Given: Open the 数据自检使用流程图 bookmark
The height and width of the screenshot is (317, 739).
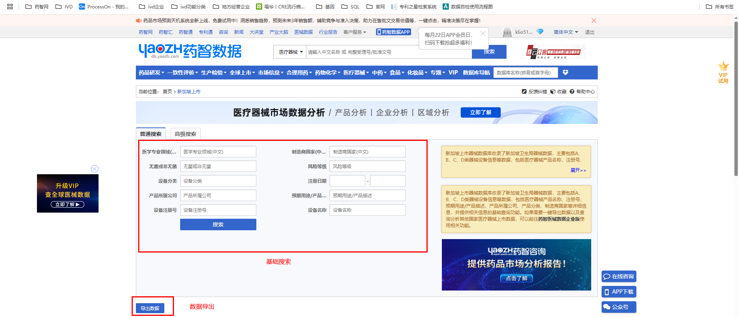Looking at the screenshot, I should coord(468,7).
